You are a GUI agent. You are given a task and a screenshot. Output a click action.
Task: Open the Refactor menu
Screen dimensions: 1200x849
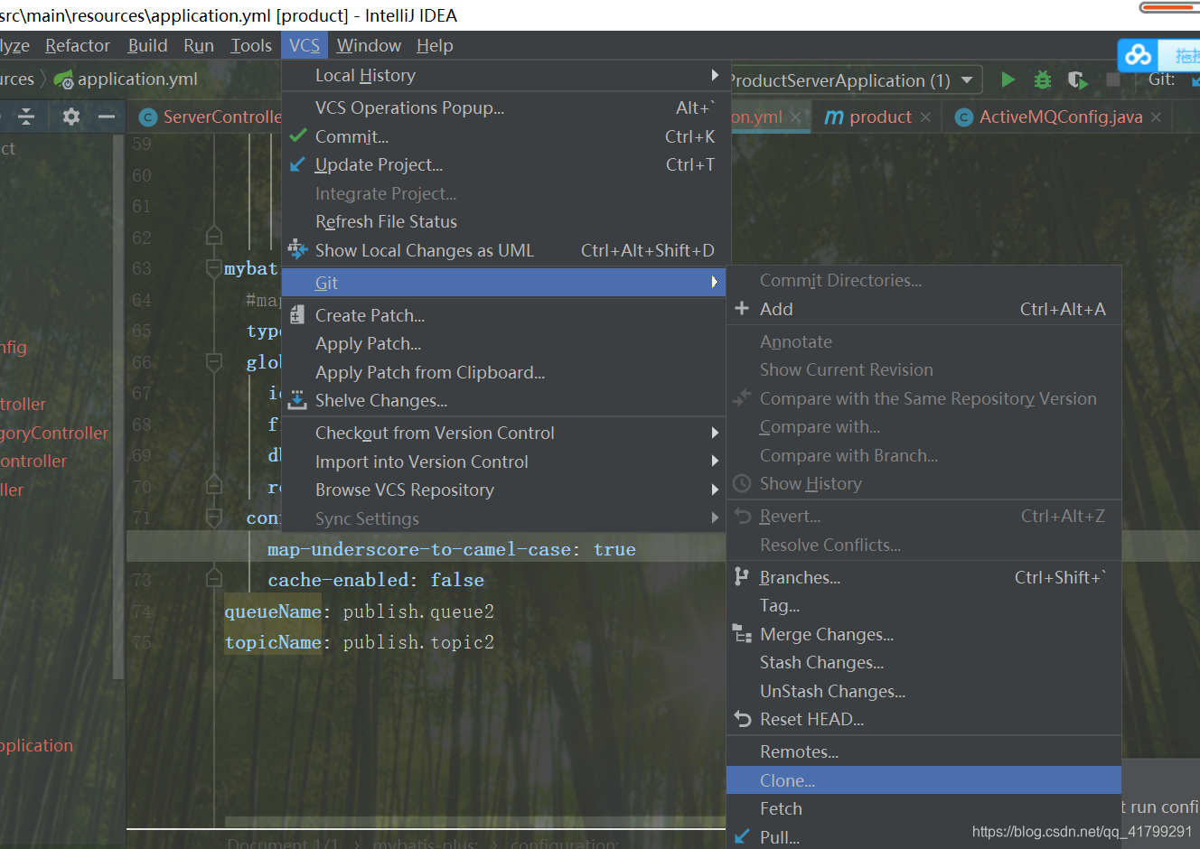pos(78,45)
